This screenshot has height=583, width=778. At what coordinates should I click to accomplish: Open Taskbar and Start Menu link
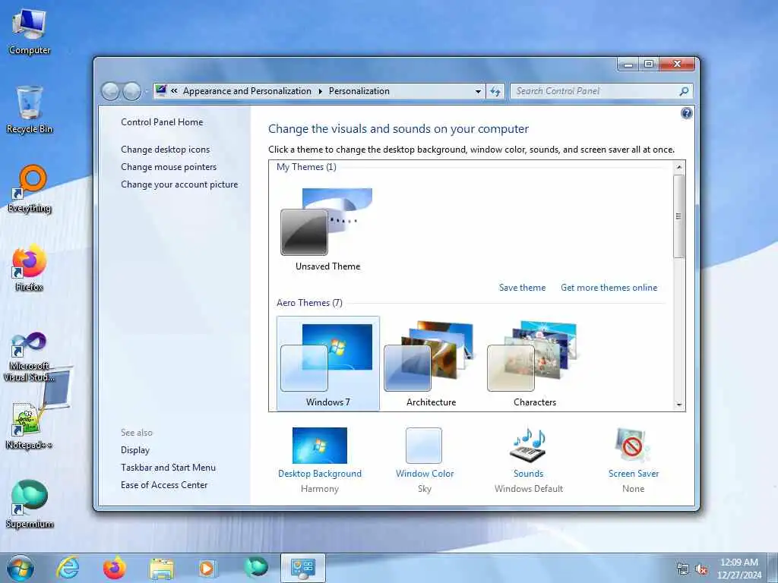coord(168,468)
